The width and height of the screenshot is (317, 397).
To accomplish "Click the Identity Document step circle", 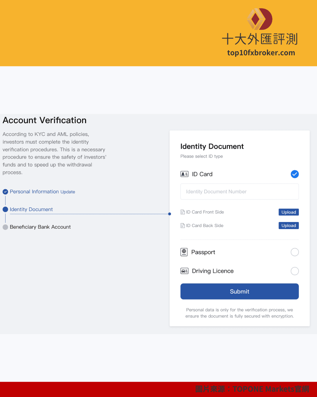I will (5, 209).
